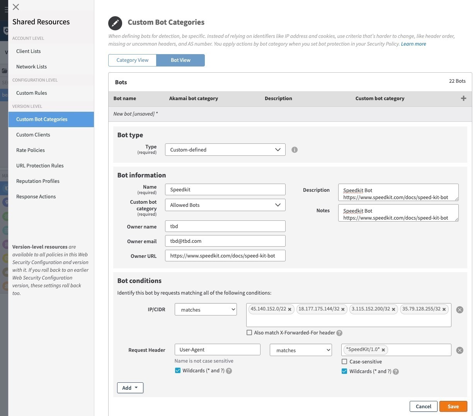
Task: Click the User-Agent header name field
Action: [217, 350]
